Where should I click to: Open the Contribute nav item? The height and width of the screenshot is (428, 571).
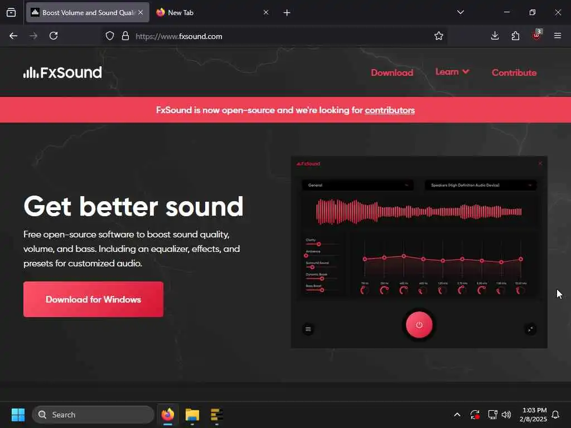tap(514, 73)
